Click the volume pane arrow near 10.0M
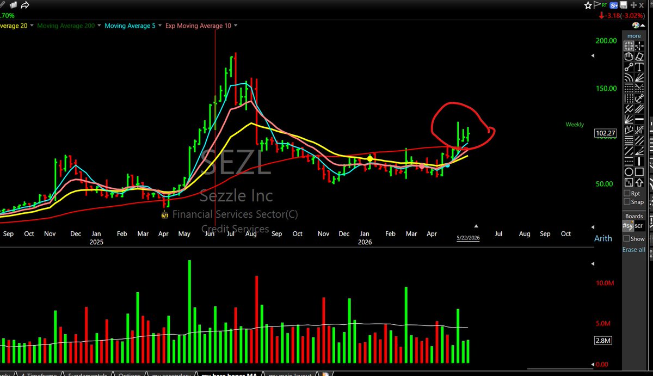The height and width of the screenshot is (376, 653). 593,264
